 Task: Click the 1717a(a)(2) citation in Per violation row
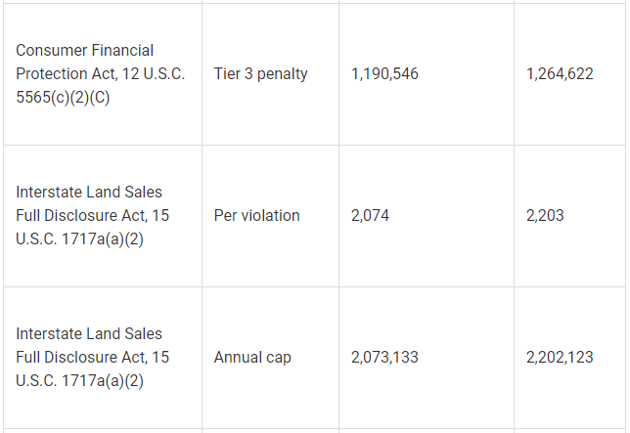click(x=95, y=238)
